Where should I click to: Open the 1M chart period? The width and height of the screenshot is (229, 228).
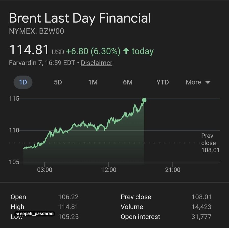coord(93,82)
